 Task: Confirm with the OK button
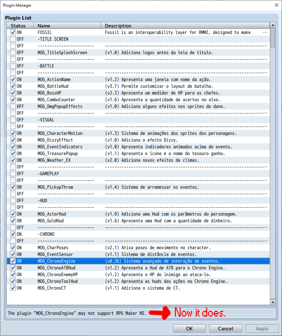point(189,329)
